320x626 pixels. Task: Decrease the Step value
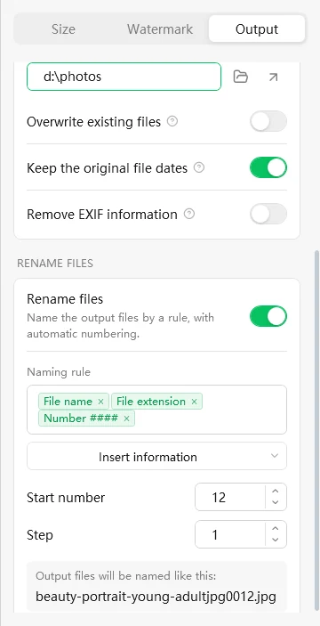[x=275, y=540]
